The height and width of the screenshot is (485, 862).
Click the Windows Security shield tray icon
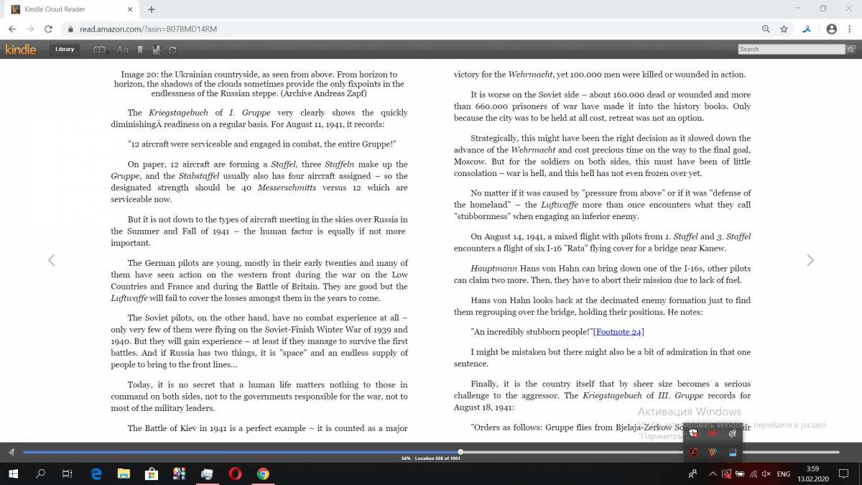[694, 433]
